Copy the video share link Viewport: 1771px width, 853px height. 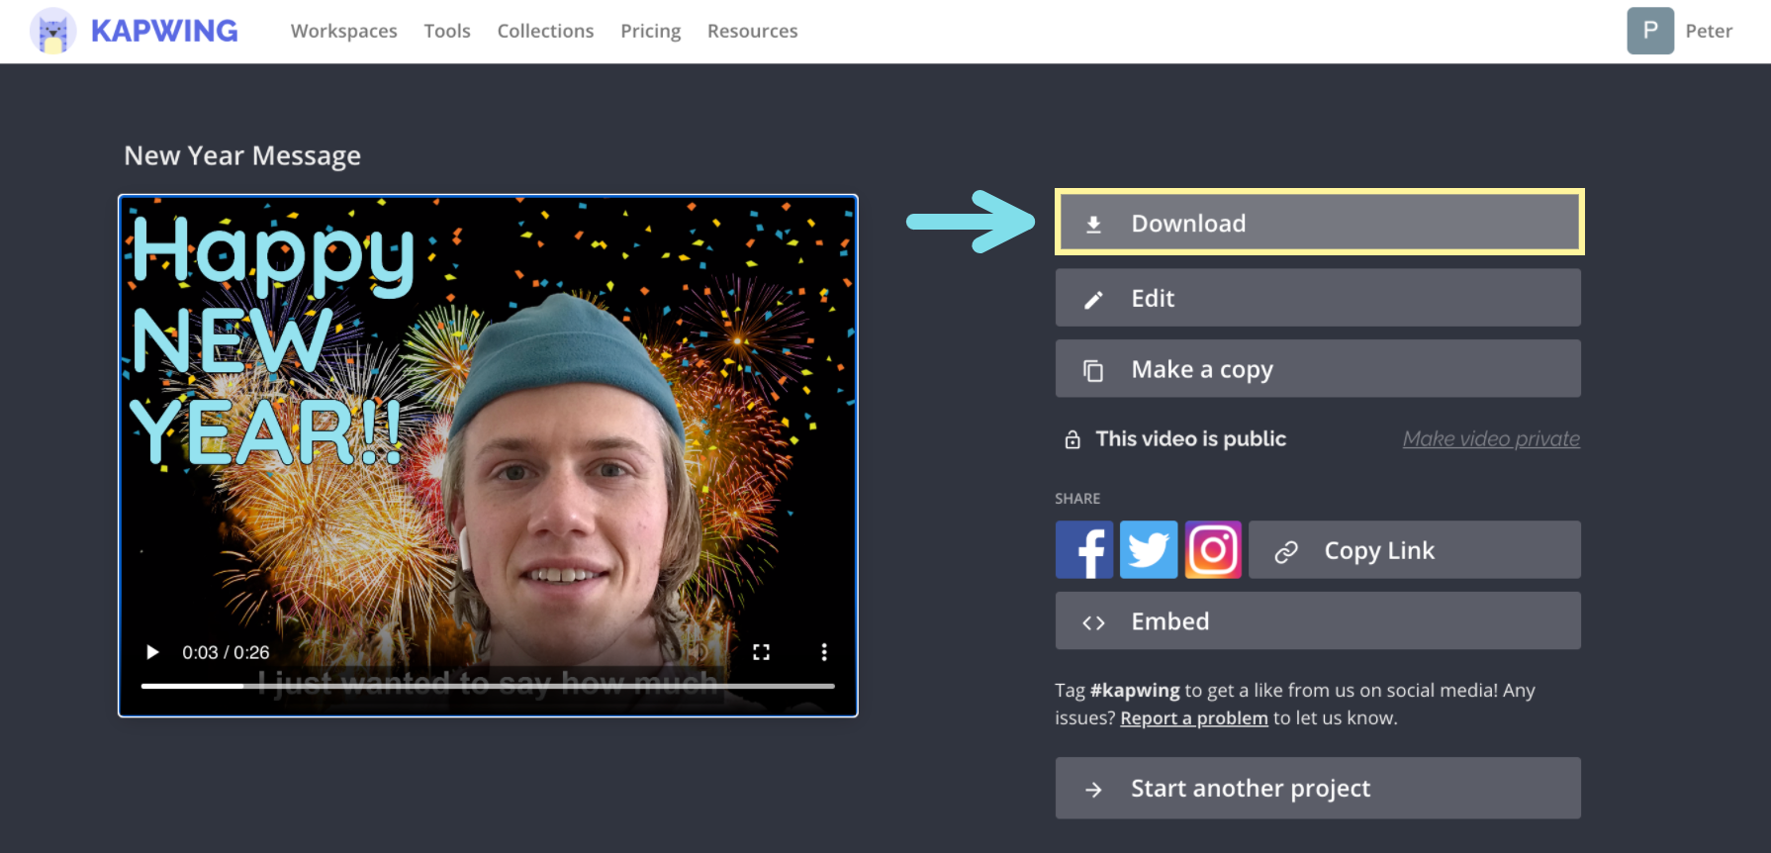click(x=1414, y=550)
